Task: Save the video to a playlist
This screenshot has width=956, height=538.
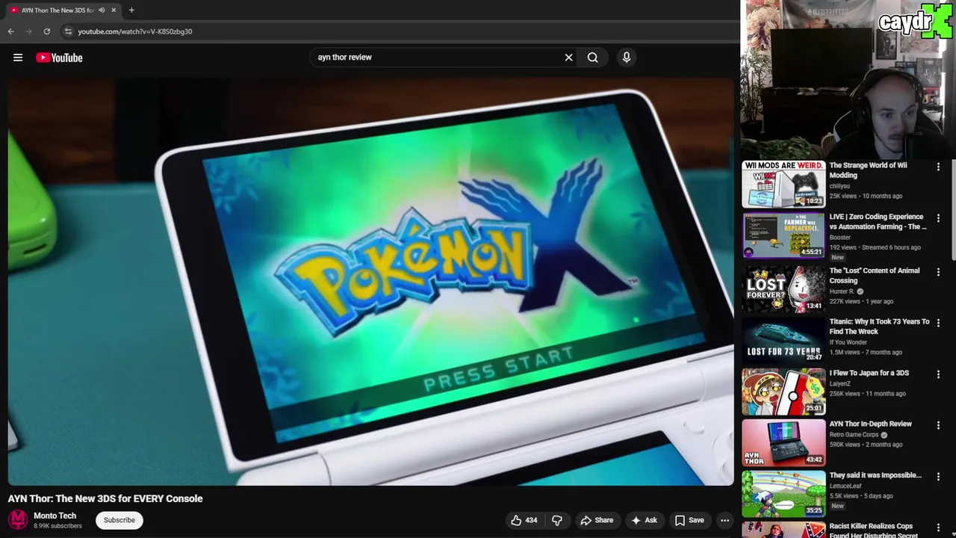Action: coord(689,520)
